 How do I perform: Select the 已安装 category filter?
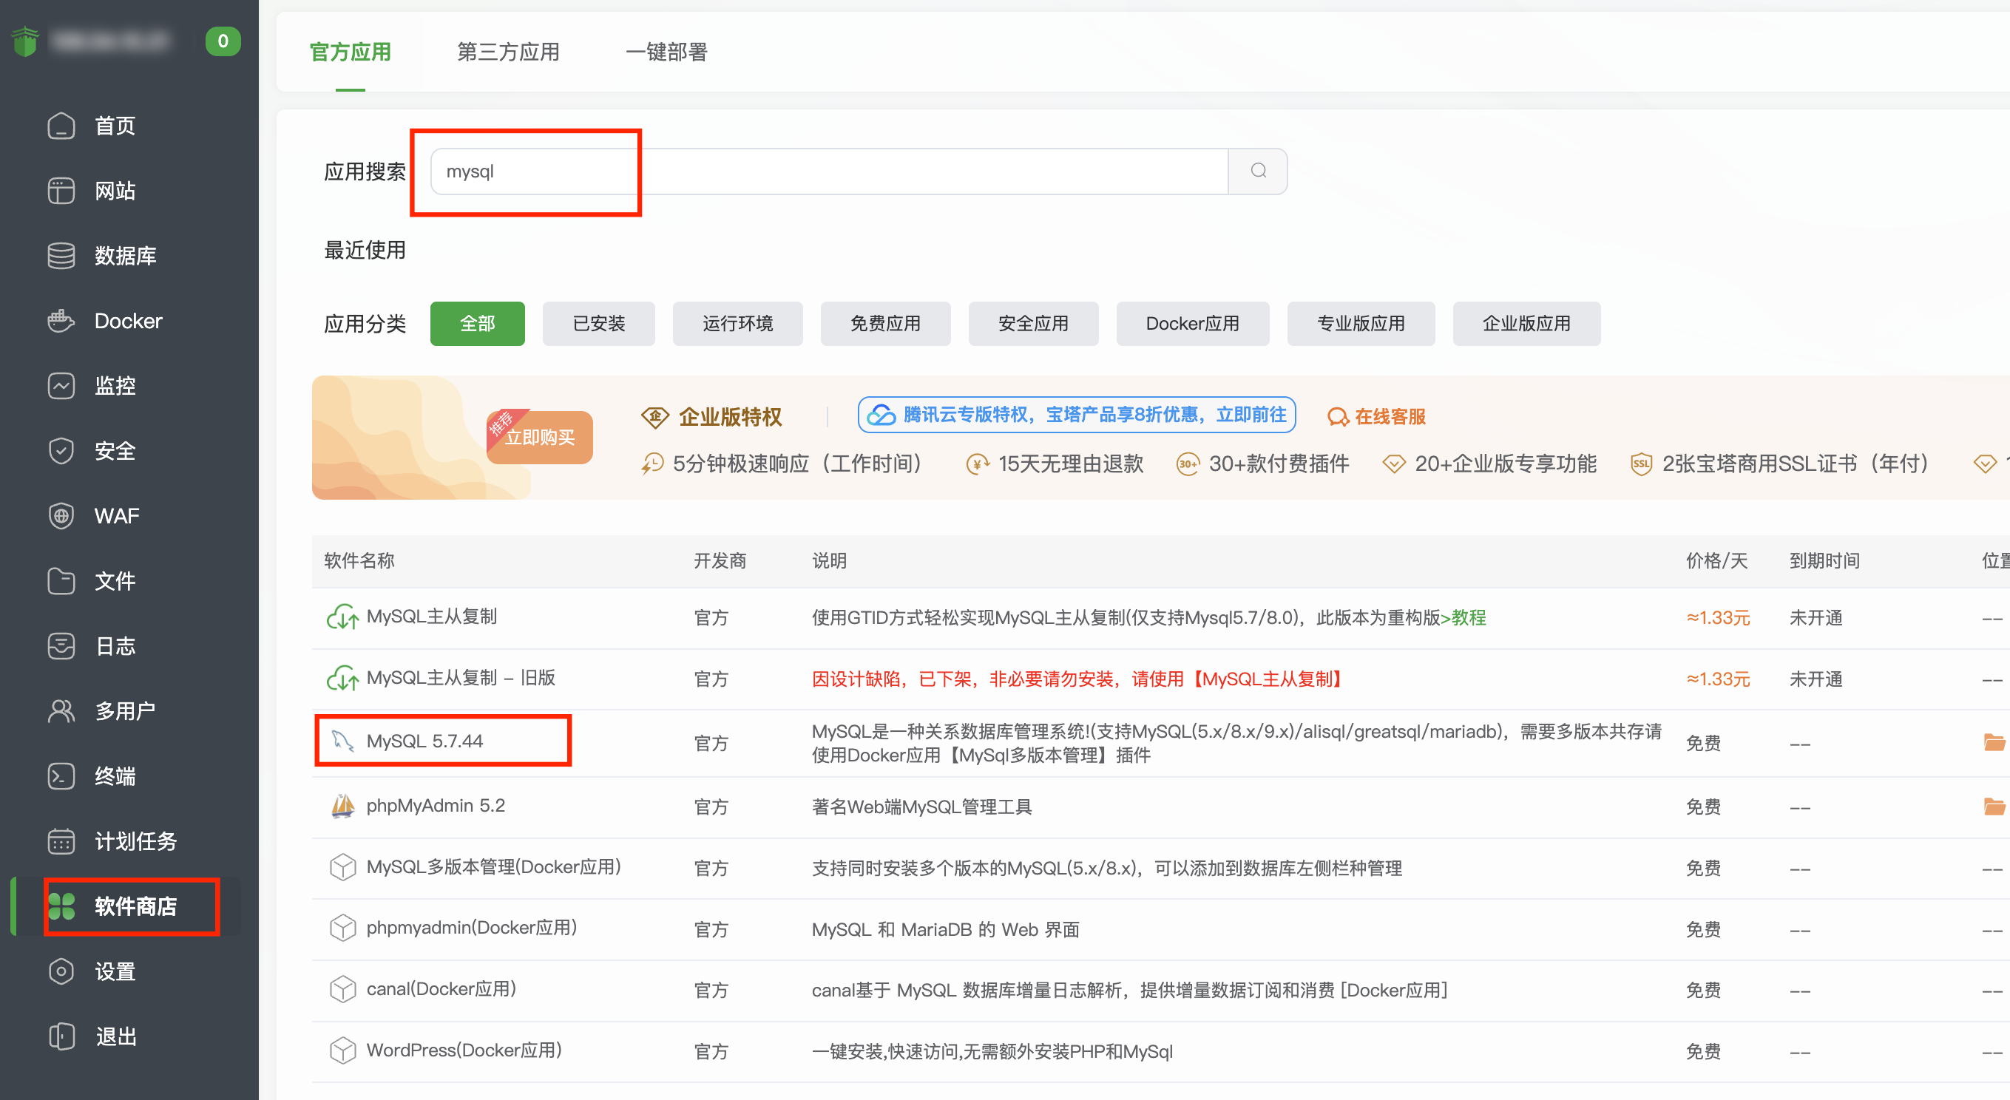599,324
